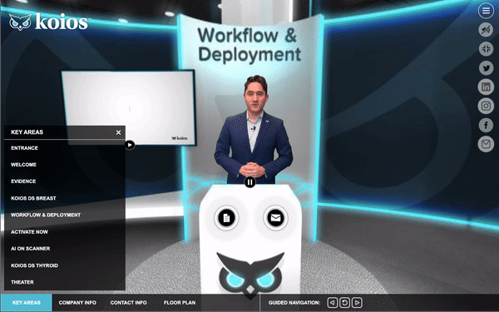This screenshot has height=312, width=499.
Task: Open the Twitter icon link
Action: (x=486, y=68)
